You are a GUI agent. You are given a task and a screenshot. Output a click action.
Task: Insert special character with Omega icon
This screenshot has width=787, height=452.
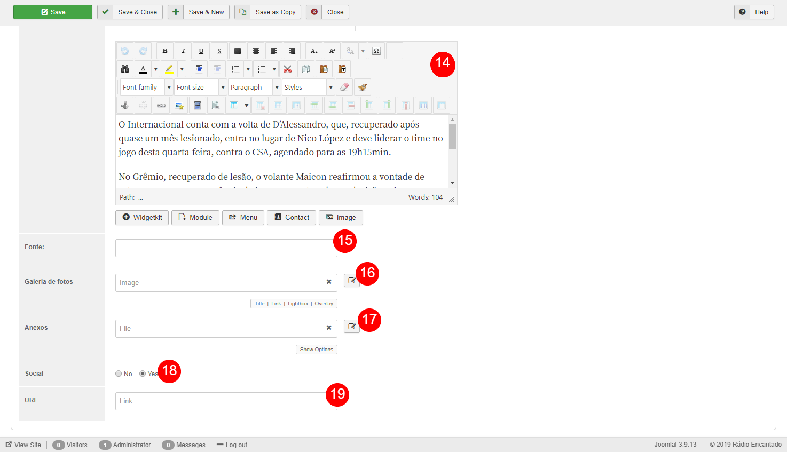click(x=376, y=51)
